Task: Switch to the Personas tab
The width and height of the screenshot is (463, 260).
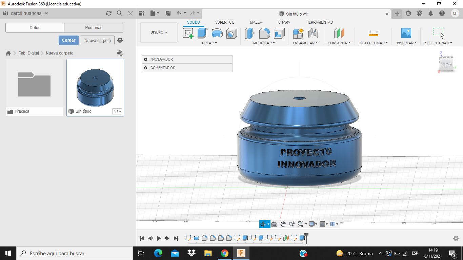Action: pos(94,28)
